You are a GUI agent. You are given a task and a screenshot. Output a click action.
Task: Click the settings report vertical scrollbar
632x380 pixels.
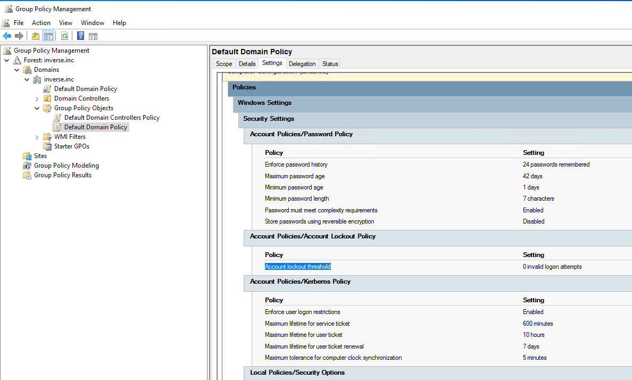tap(630, 213)
